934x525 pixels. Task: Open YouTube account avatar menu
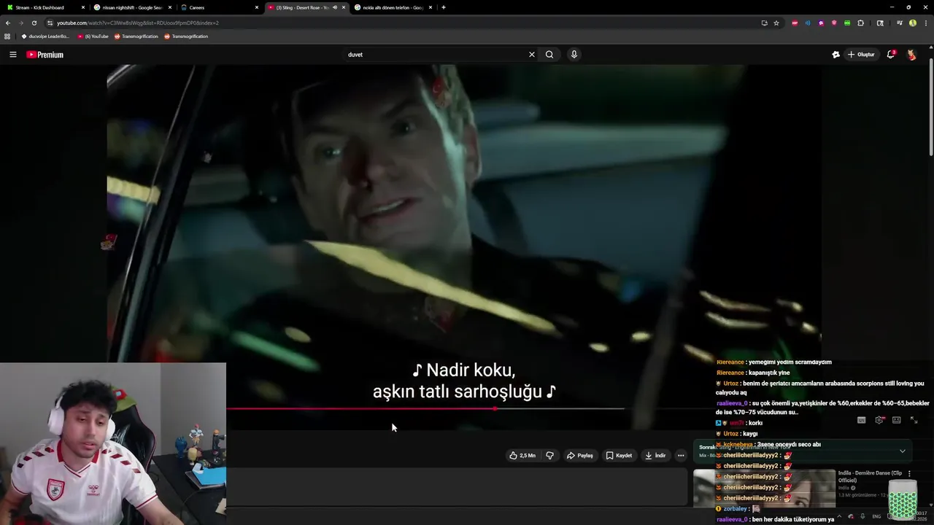[911, 55]
